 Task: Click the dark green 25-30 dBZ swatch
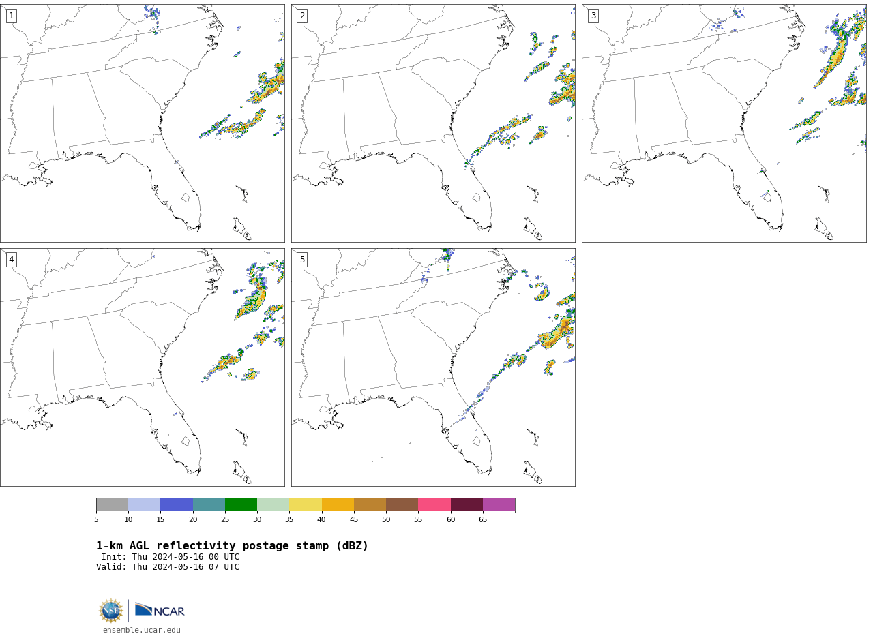(x=241, y=504)
